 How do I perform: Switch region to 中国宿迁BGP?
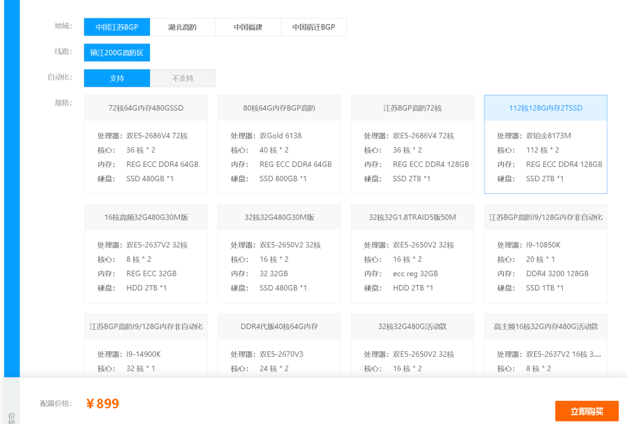click(x=313, y=27)
